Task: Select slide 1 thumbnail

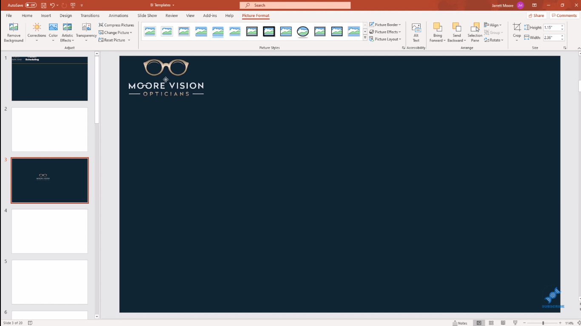Action: [x=50, y=79]
